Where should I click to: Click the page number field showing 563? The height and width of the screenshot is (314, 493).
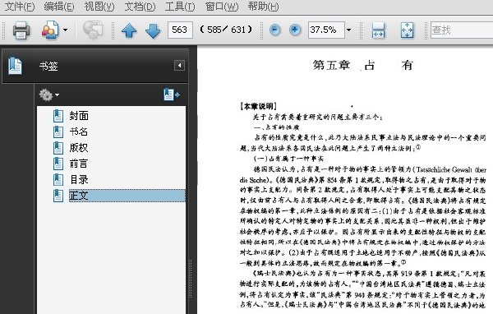[180, 30]
